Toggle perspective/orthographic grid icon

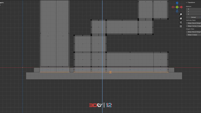tap(181, 26)
